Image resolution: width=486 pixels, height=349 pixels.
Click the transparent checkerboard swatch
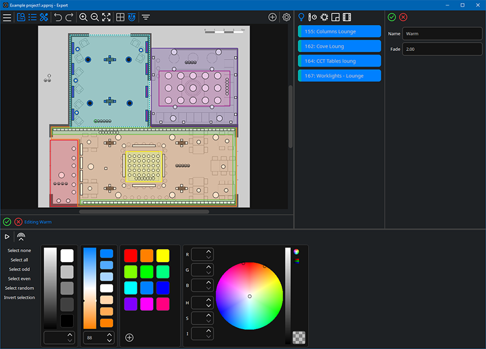[x=299, y=337]
